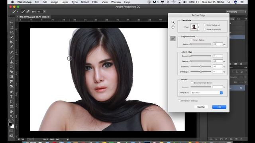Click the Wi-Fi status icon
255x143 pixels.
pos(173,2)
